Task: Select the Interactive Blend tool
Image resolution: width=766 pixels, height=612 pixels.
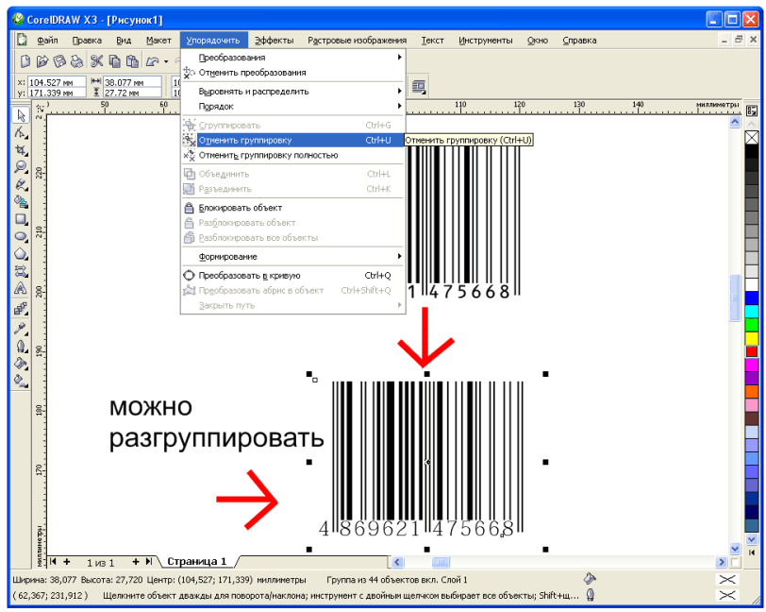Action: (x=21, y=309)
